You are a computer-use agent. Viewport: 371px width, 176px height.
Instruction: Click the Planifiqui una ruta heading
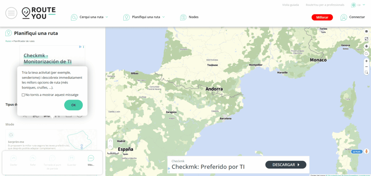[x=36, y=33]
